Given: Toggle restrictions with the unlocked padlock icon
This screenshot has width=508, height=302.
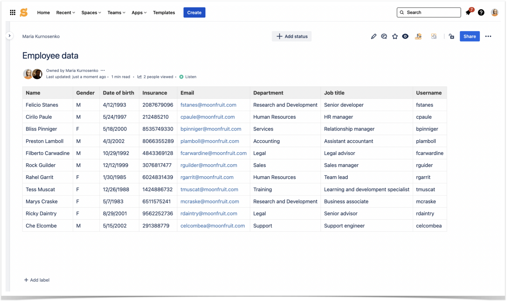Looking at the screenshot, I should coord(451,36).
